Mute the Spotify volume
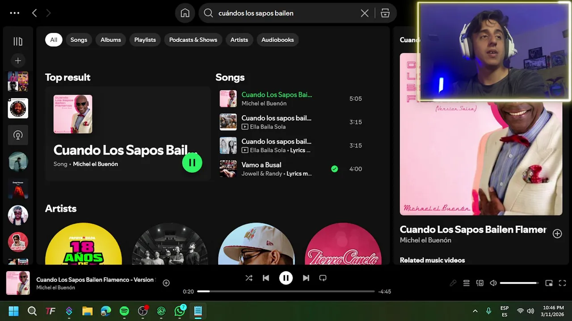Viewport: 572px width, 321px height. (493, 283)
